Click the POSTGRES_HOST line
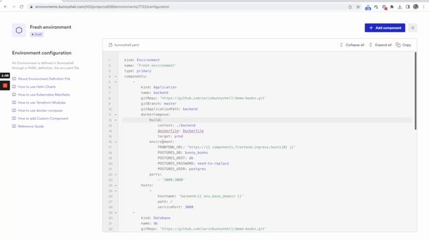 [x=176, y=158]
